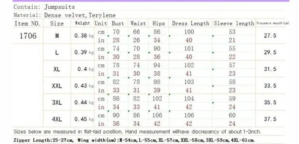Click size M hips cm value '86'
299x144 pixels.
(x=157, y=31)
